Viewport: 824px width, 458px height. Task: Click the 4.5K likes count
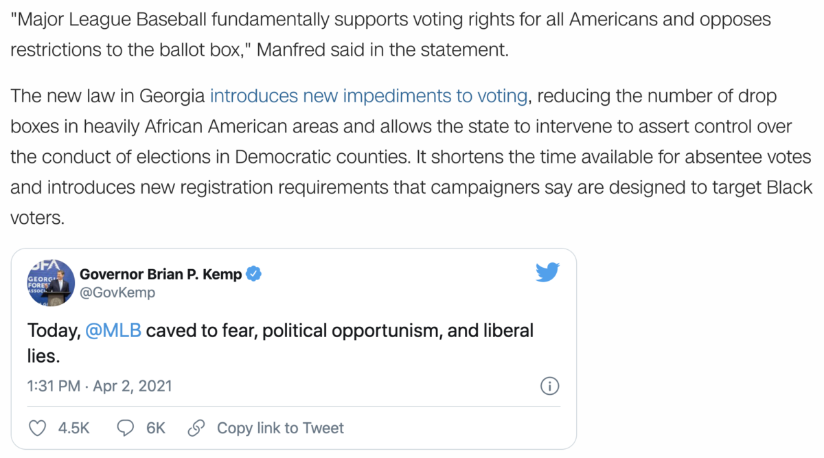pyautogui.click(x=73, y=428)
